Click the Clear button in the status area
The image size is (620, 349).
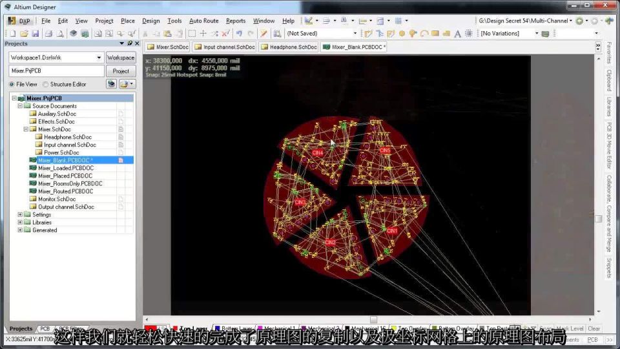click(x=594, y=329)
